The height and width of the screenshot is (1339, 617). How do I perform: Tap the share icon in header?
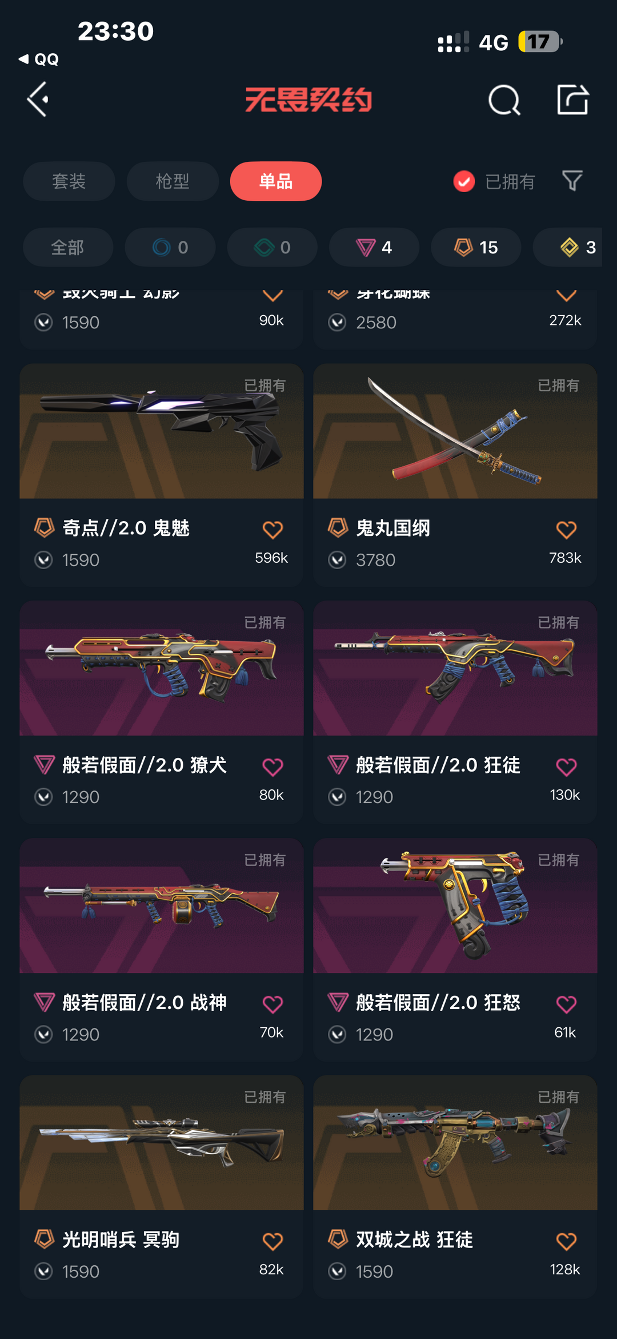click(572, 100)
